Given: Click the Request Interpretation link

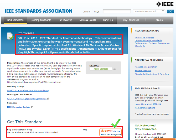Looking at the screenshot, I should pyautogui.click(x=146, y=67).
